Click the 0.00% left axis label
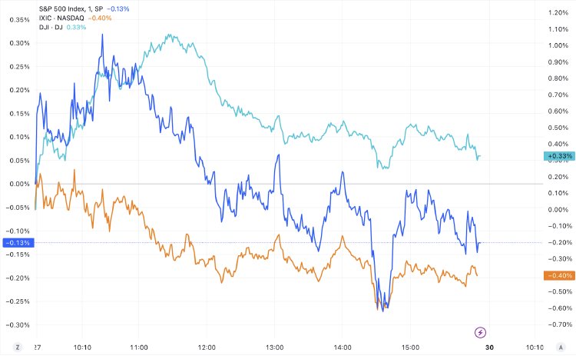This screenshot has width=576, height=356. 19,184
